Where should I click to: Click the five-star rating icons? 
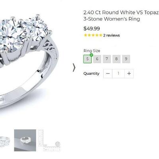click(93, 35)
